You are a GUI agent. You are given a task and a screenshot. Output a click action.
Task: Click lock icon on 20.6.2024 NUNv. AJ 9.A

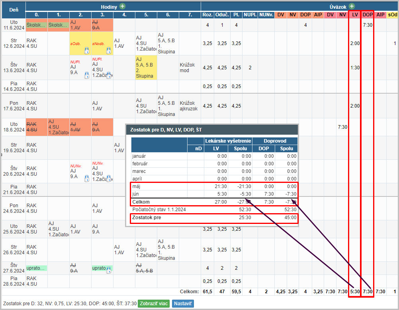coord(86,179)
